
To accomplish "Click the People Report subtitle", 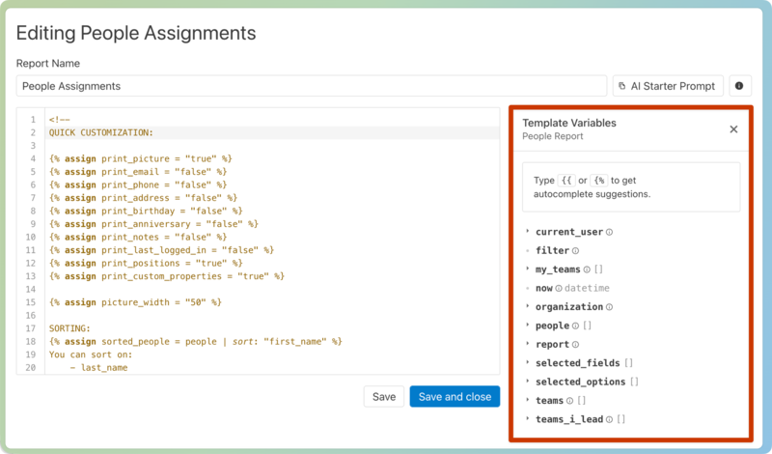I will [552, 136].
